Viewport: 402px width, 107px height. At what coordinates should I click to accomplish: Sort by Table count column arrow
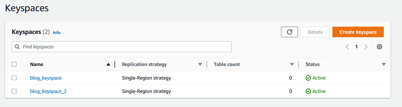pyautogui.click(x=292, y=65)
